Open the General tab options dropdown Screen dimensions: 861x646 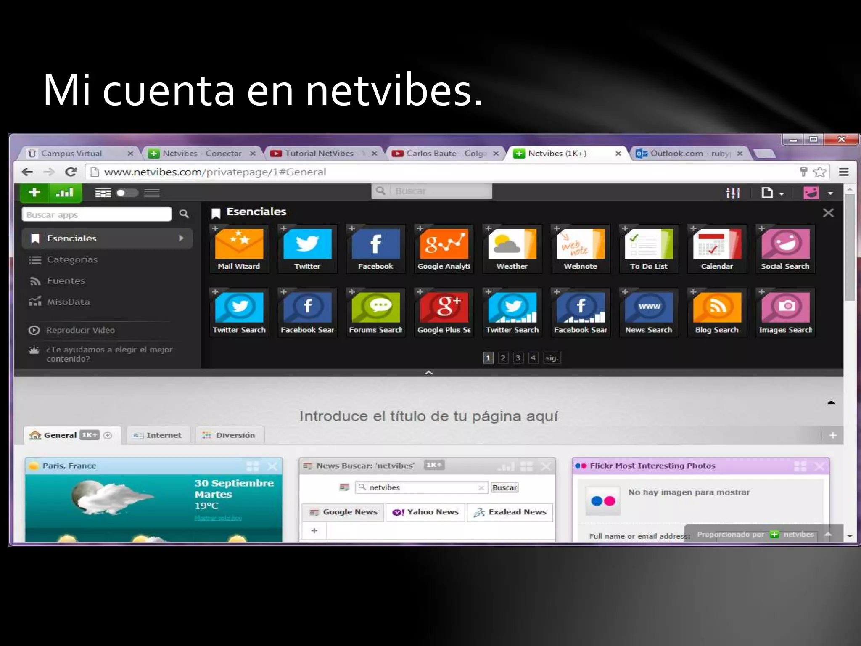(108, 435)
